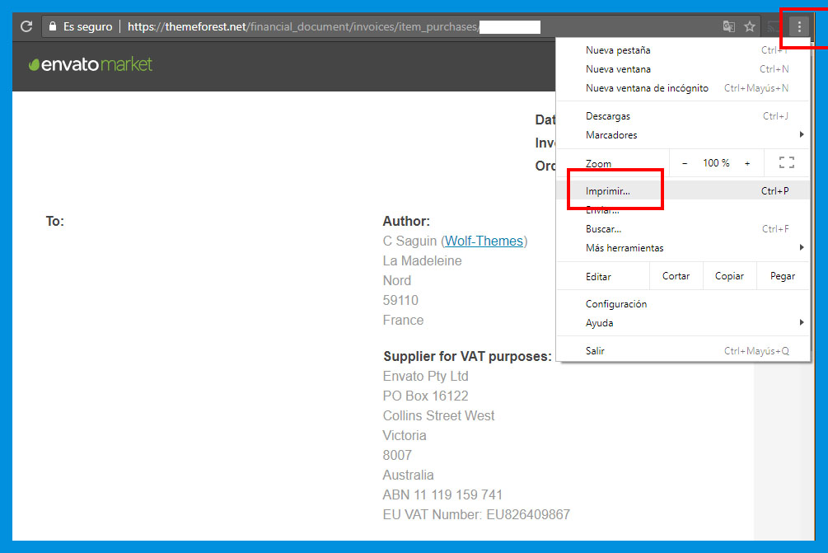The image size is (828, 553).
Task: Click the Nord region line
Action: tap(396, 280)
